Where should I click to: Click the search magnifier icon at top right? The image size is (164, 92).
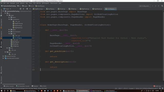162,6
